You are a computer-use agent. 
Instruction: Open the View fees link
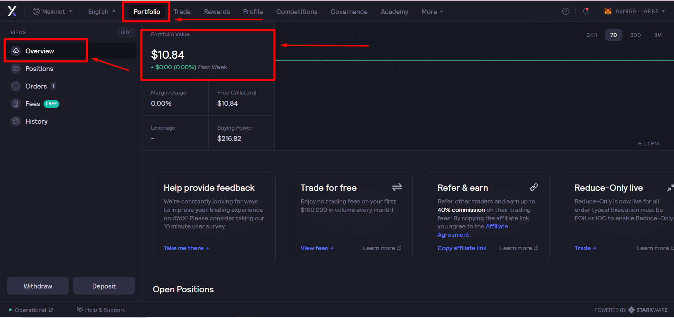click(x=317, y=248)
